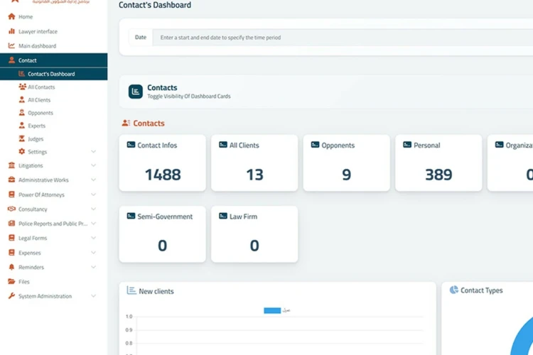Expand the Legal Forms chevron

click(x=93, y=238)
